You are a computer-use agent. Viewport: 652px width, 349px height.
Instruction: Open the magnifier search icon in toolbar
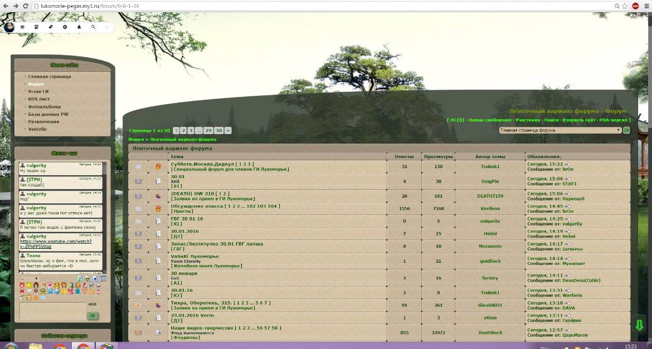[93, 27]
